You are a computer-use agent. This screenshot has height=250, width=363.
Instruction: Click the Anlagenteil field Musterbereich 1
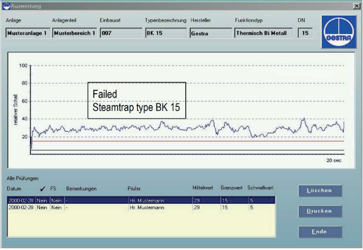tap(74, 34)
